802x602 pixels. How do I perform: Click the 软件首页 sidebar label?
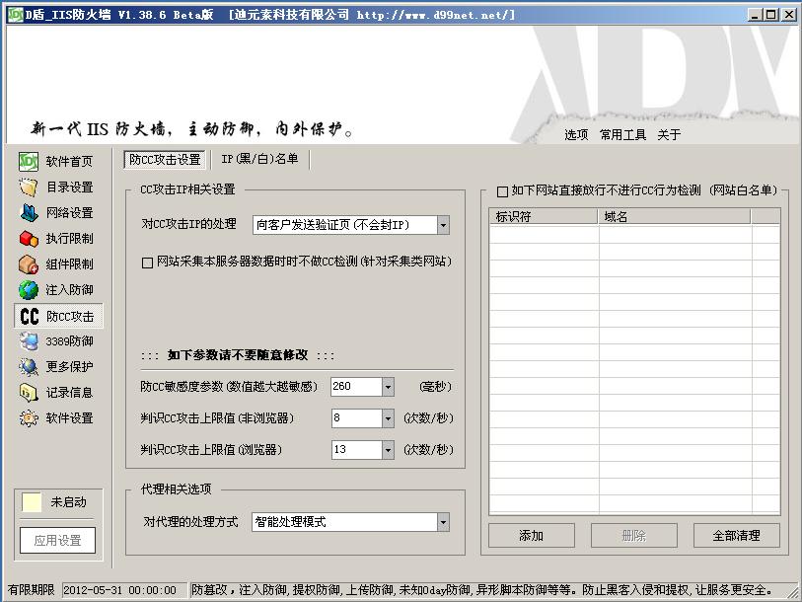pos(70,162)
